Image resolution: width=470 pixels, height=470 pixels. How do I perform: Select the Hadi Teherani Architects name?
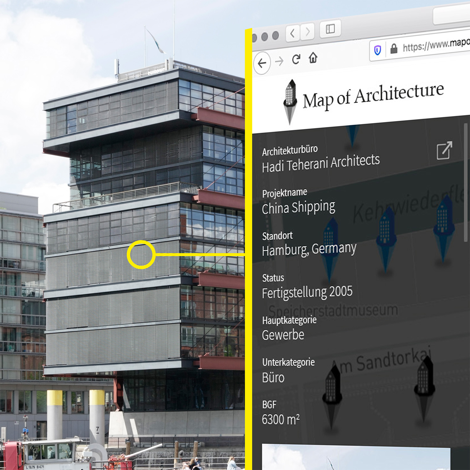pyautogui.click(x=321, y=163)
